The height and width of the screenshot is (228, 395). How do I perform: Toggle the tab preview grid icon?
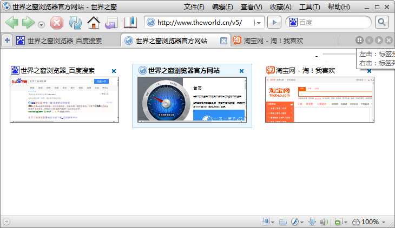coord(359,41)
